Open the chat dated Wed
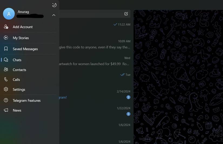This screenshot has height=144, width=223. 95,61
